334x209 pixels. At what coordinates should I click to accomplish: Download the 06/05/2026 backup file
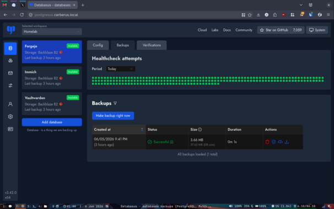[x=287, y=142]
